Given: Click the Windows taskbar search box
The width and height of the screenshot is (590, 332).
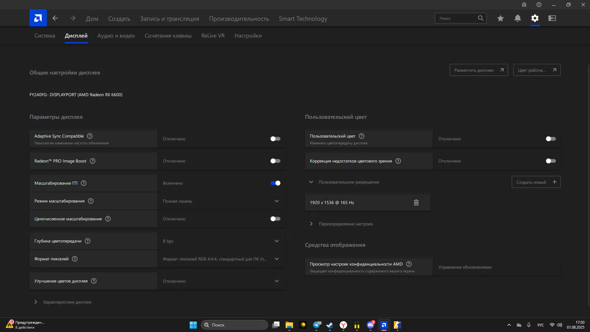Looking at the screenshot, I should [x=235, y=325].
